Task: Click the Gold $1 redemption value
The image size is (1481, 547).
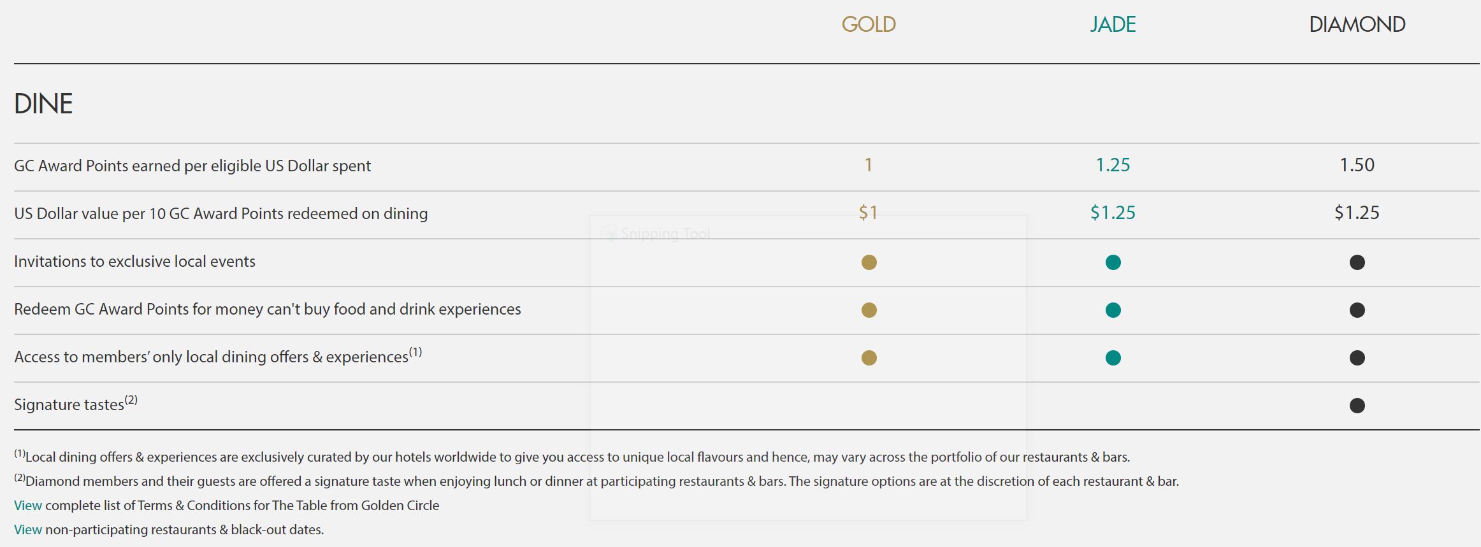Action: click(868, 213)
